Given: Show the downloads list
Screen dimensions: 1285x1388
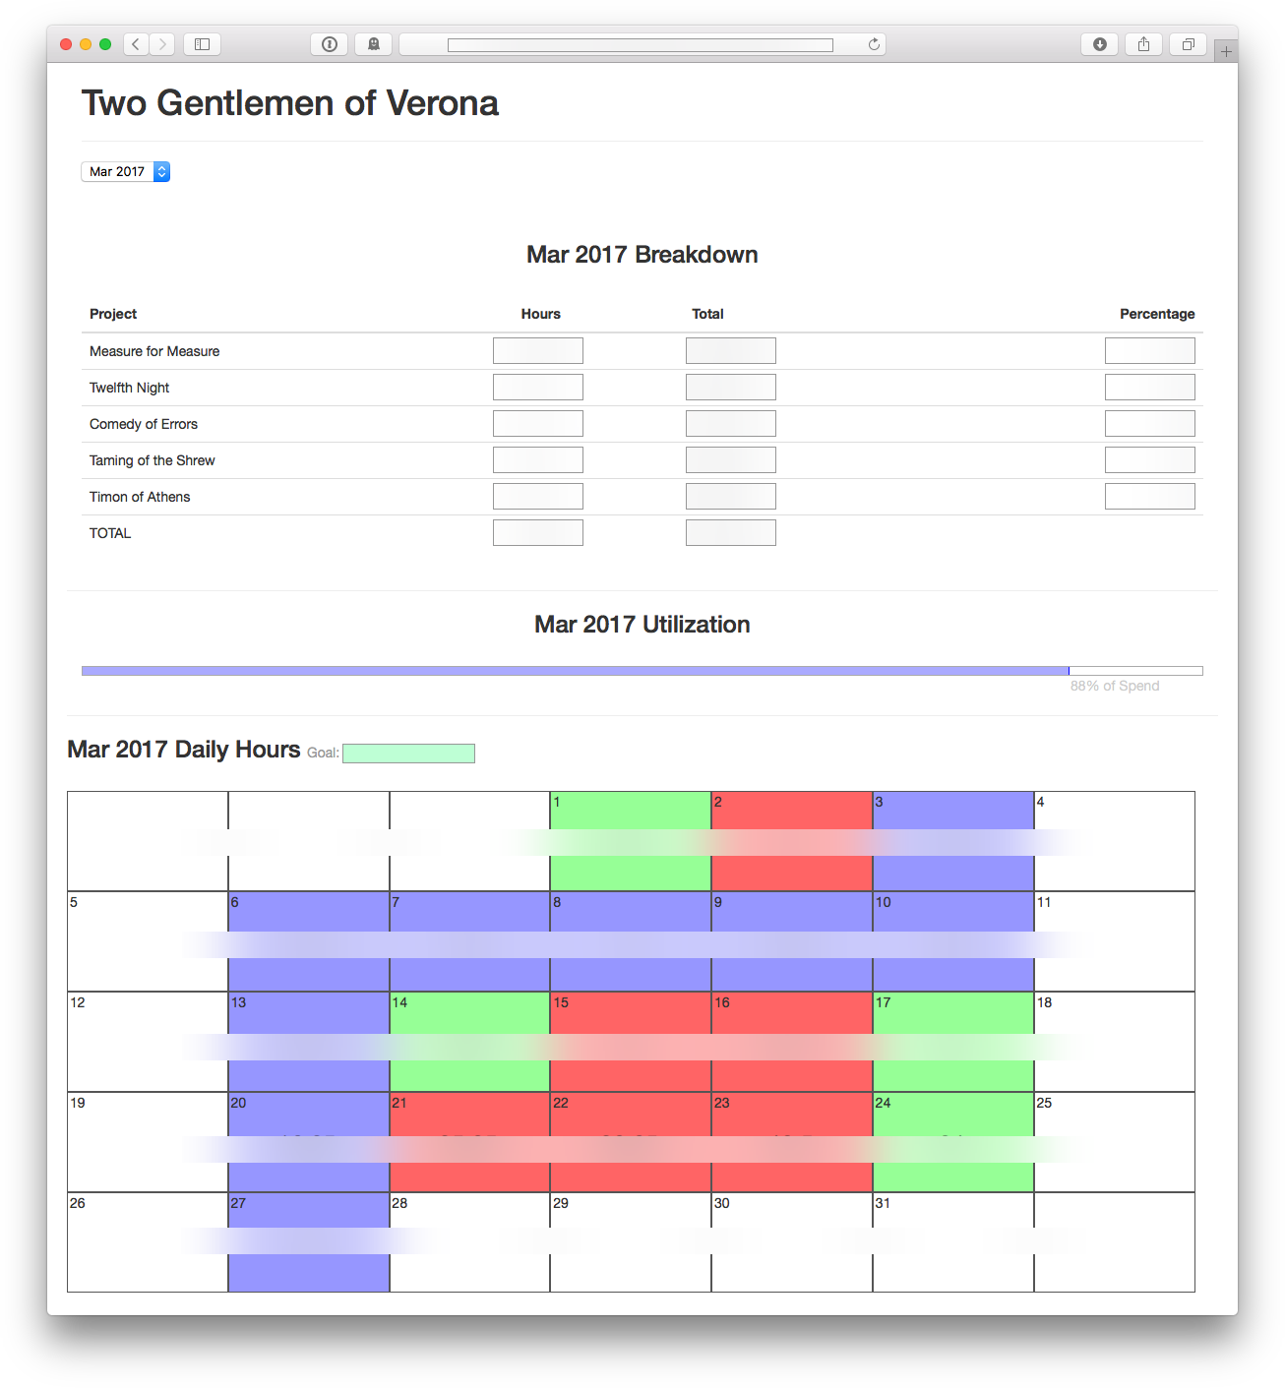Looking at the screenshot, I should coord(1100,44).
